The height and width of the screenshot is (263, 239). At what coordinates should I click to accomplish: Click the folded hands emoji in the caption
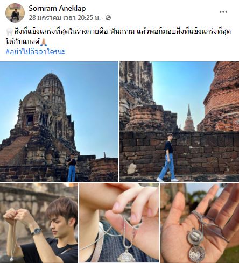click(x=43, y=42)
